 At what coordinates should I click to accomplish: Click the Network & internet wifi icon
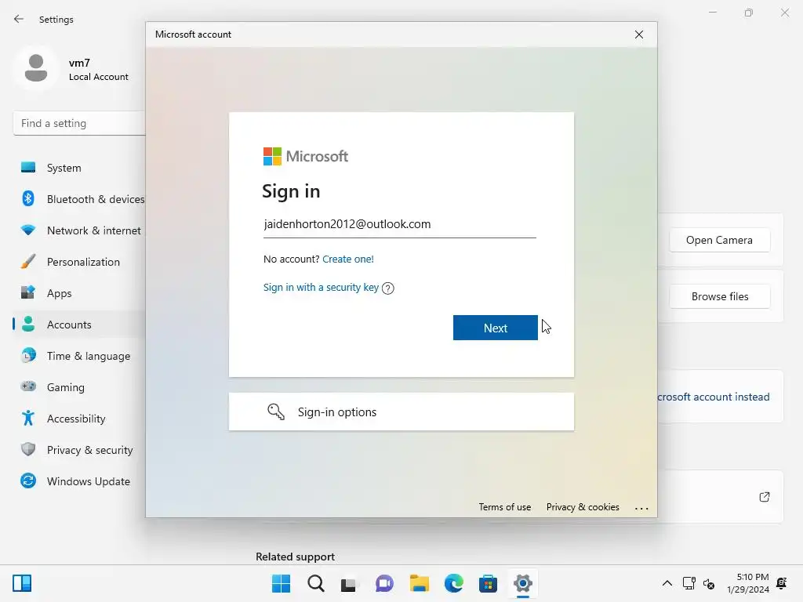28,230
